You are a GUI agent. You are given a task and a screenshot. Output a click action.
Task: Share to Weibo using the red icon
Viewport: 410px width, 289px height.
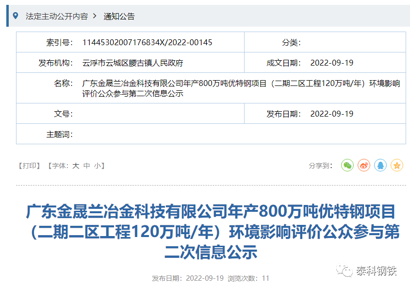coord(363,165)
